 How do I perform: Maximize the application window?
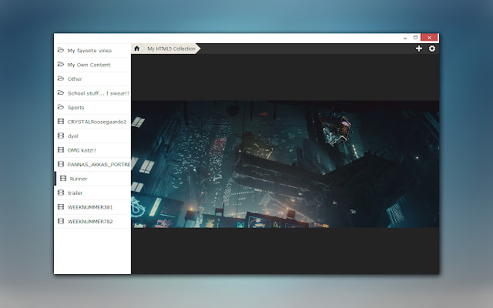coord(415,38)
